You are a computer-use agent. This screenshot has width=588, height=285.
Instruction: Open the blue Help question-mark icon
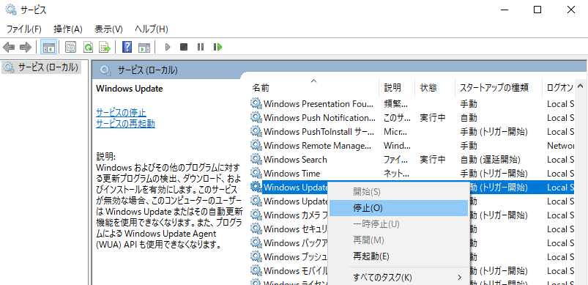pyautogui.click(x=127, y=47)
